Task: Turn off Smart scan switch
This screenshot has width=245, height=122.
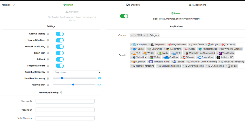Action: (60, 53)
